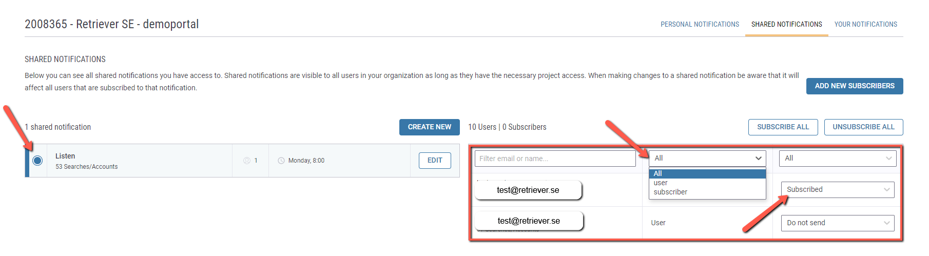Select the Listen notification radio button
This screenshot has width=929, height=256.
pyautogui.click(x=37, y=161)
